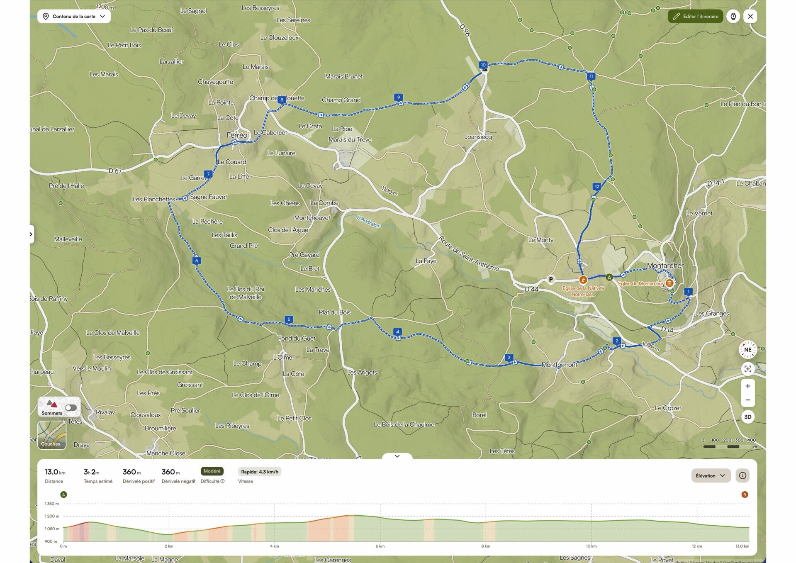The width and height of the screenshot is (796, 563).
Task: Center the map using the recenter icon
Action: pyautogui.click(x=747, y=369)
